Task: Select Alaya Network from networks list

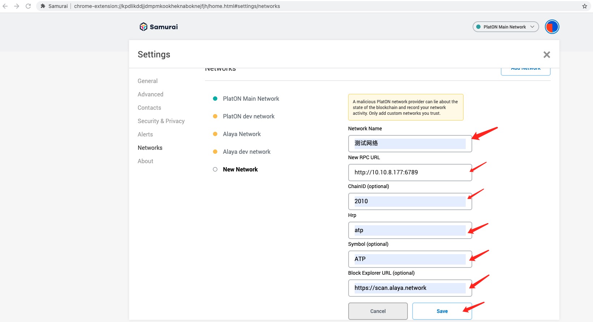Action: tap(242, 134)
